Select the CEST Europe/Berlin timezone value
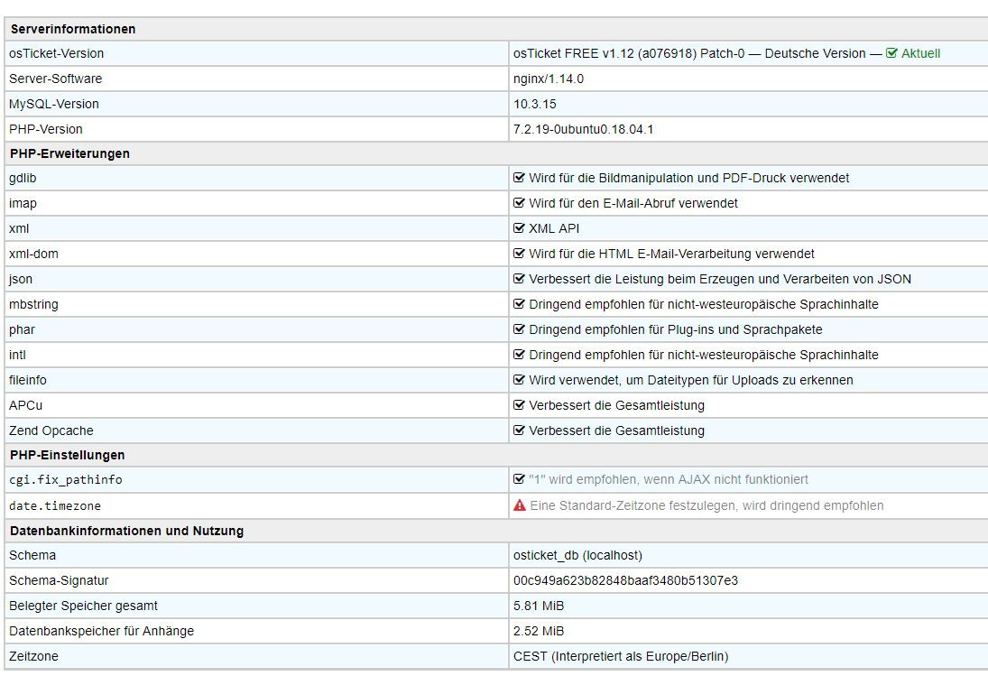The width and height of the screenshot is (988, 685). [621, 656]
